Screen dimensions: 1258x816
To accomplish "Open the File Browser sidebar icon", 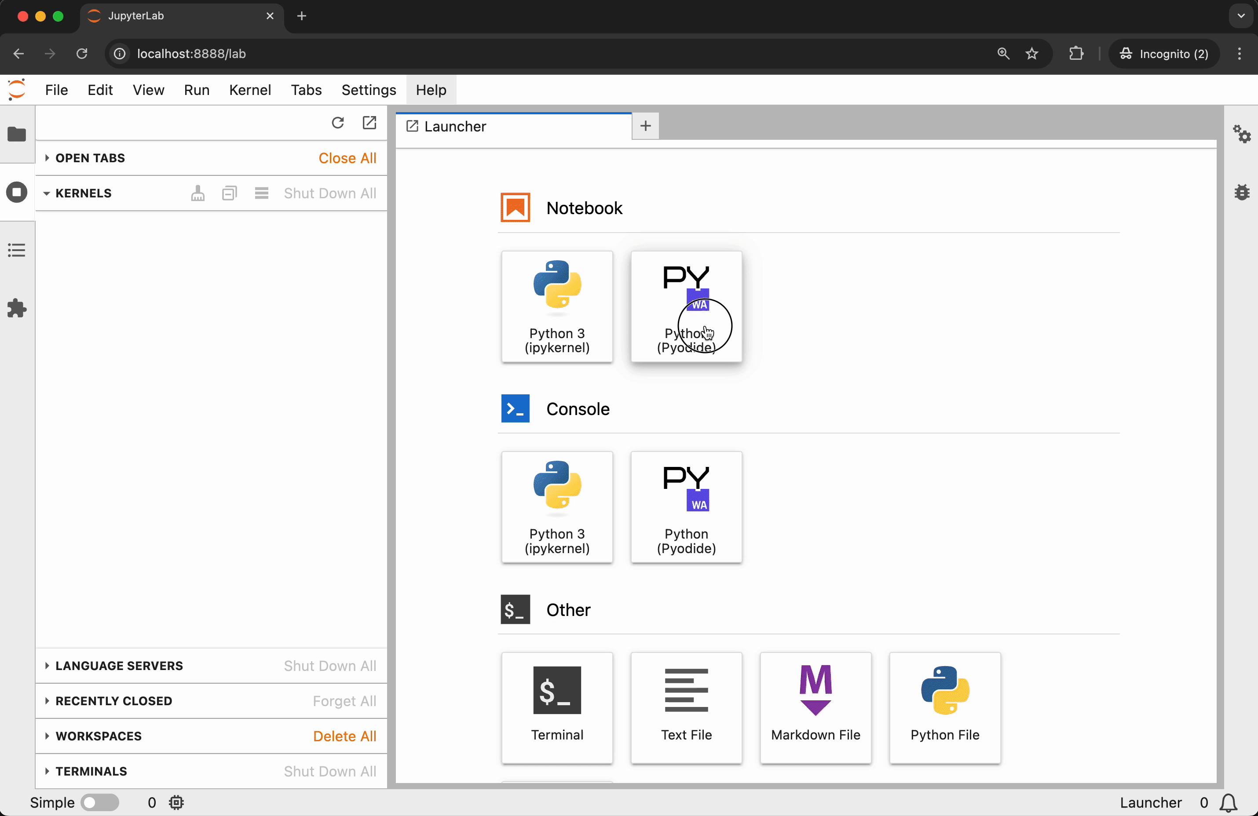I will pyautogui.click(x=16, y=134).
